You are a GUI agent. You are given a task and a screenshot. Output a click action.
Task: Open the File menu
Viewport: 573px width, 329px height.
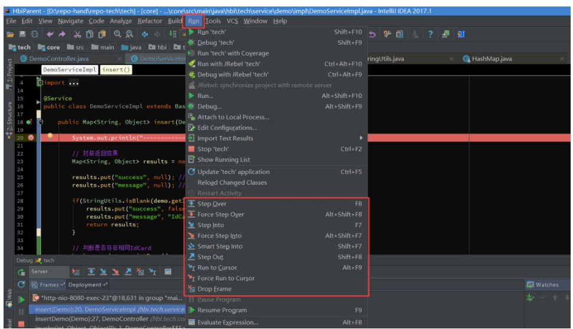11,21
